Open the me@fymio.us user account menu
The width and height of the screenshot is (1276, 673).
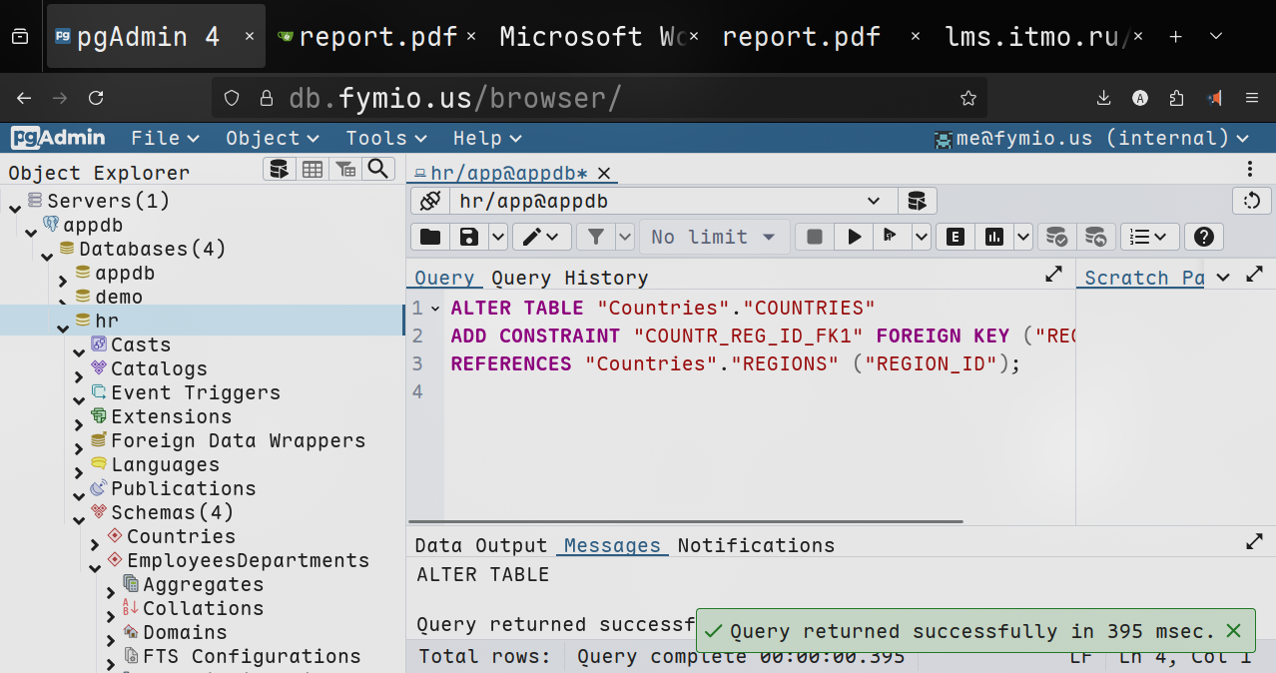coord(1090,138)
